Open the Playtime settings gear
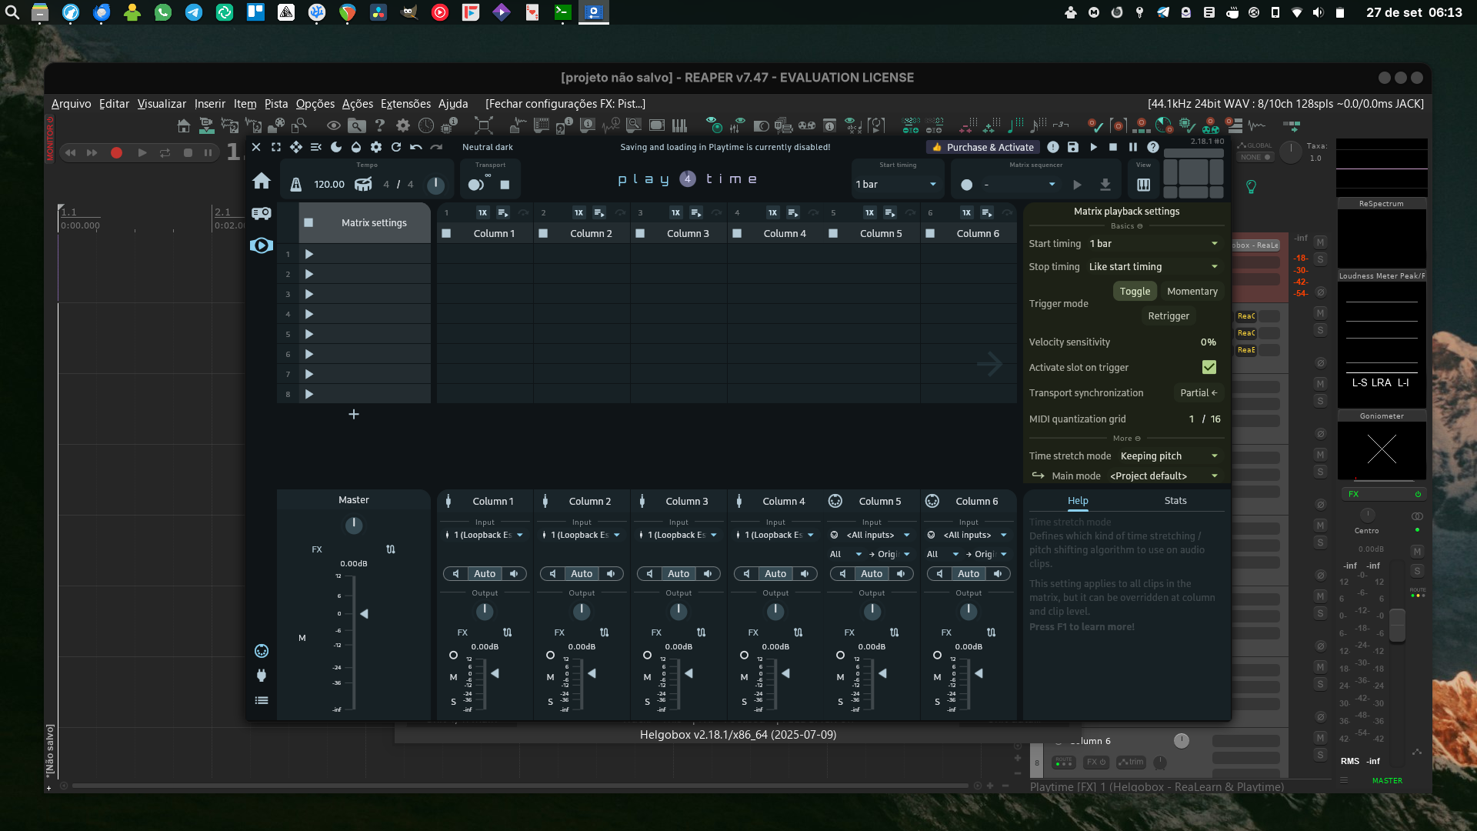The width and height of the screenshot is (1477, 831). pyautogui.click(x=376, y=147)
